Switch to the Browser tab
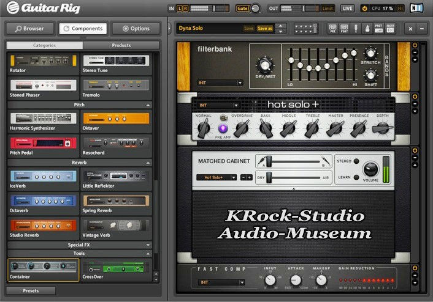Image resolution: width=433 pixels, height=302 pixels. 30,28
